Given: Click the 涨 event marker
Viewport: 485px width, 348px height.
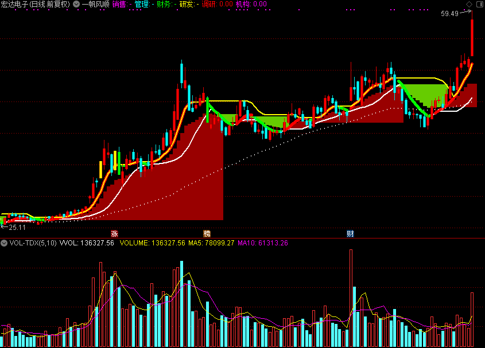Looking at the screenshot, I should pos(114,234).
